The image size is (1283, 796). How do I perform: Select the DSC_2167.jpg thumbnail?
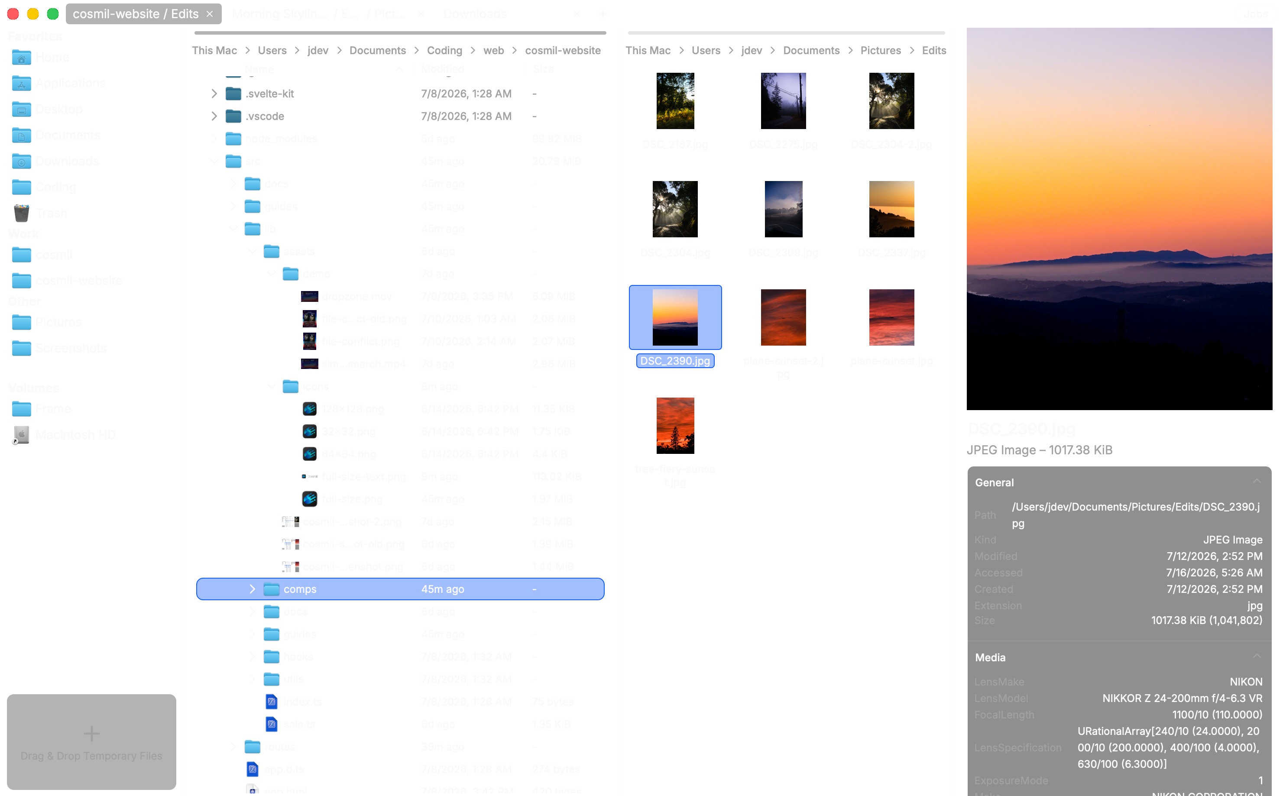pos(675,100)
